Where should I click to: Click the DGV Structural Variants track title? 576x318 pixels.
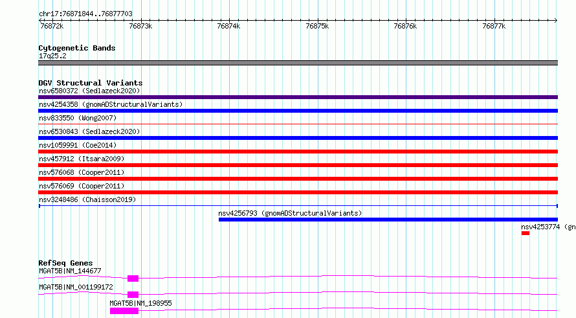(x=91, y=83)
